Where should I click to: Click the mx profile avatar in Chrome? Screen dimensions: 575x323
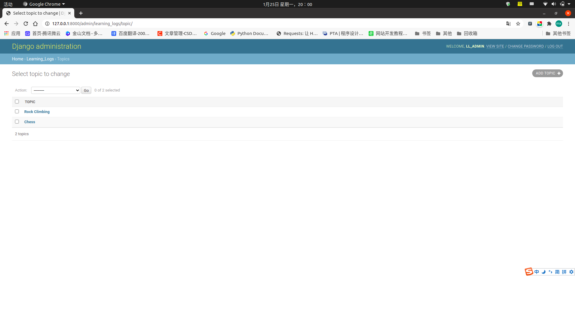559,24
